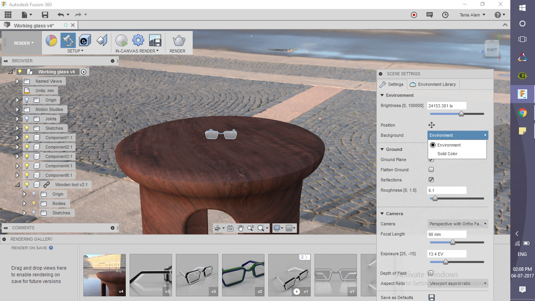Open the IN-CANVAS RENDER dropdown
The height and width of the screenshot is (301, 535).
coord(137,51)
